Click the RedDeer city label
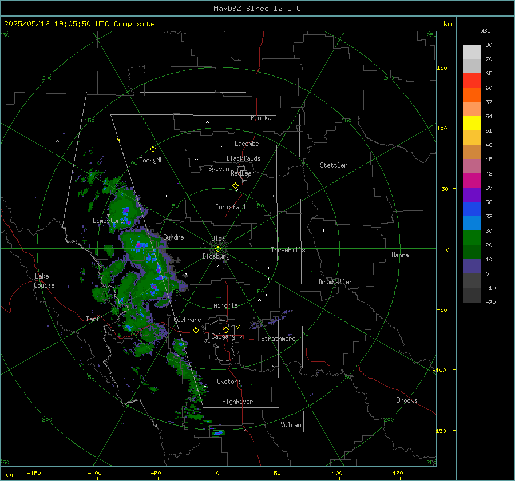 tap(243, 173)
